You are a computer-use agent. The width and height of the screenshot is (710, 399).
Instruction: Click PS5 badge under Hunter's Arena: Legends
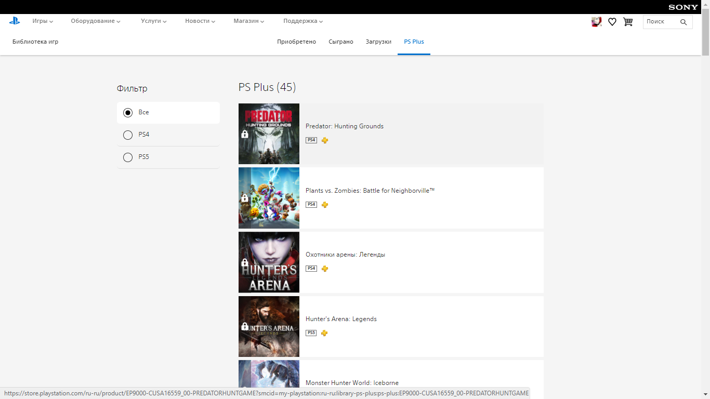pyautogui.click(x=311, y=333)
